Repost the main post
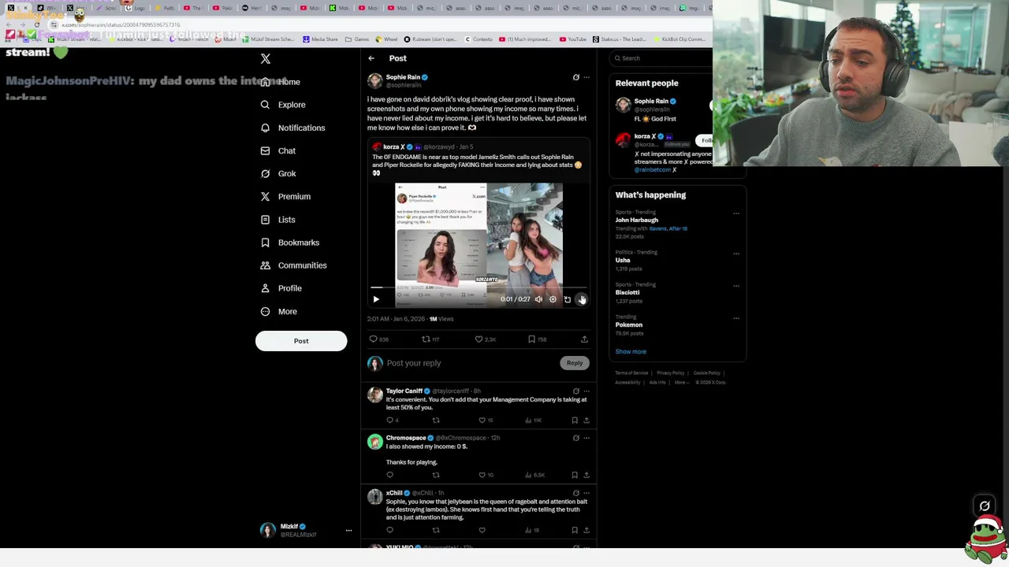This screenshot has width=1009, height=567. point(426,339)
